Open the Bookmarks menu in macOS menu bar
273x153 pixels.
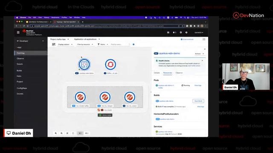coord(55,17)
